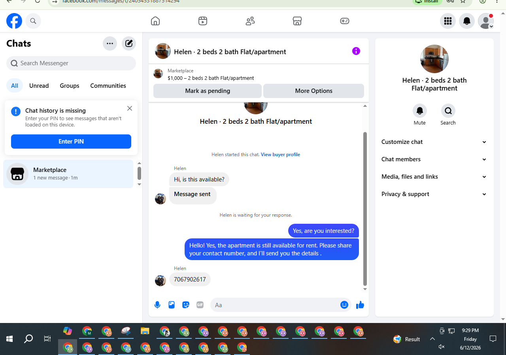
Task: Mute this conversation with the bell button
Action: click(420, 111)
